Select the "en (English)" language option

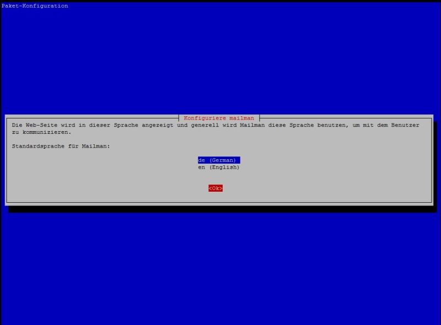219,167
